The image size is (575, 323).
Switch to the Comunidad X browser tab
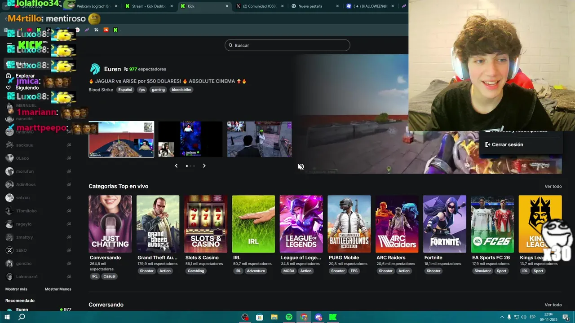(259, 6)
